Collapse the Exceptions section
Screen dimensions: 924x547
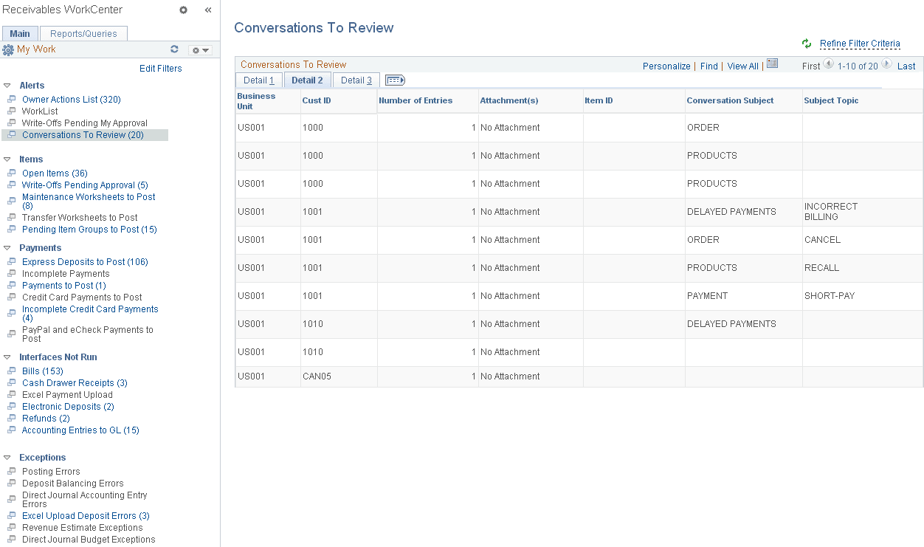[7, 458]
